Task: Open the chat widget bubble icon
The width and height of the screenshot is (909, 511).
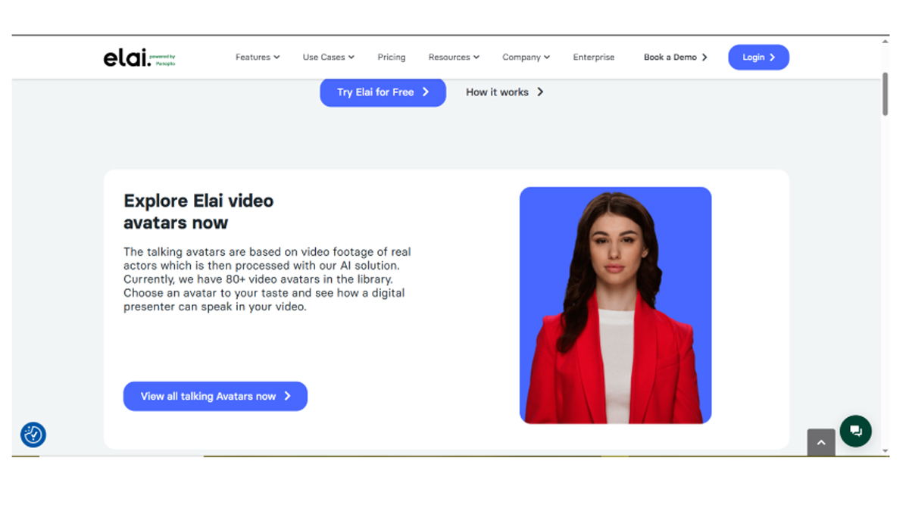Action: coord(855,431)
